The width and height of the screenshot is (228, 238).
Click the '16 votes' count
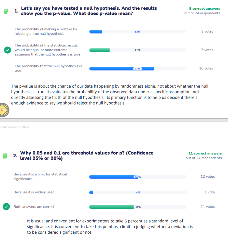(206, 68)
